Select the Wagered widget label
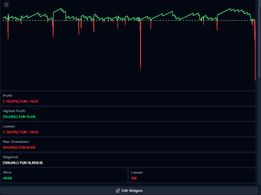 pos(10,157)
